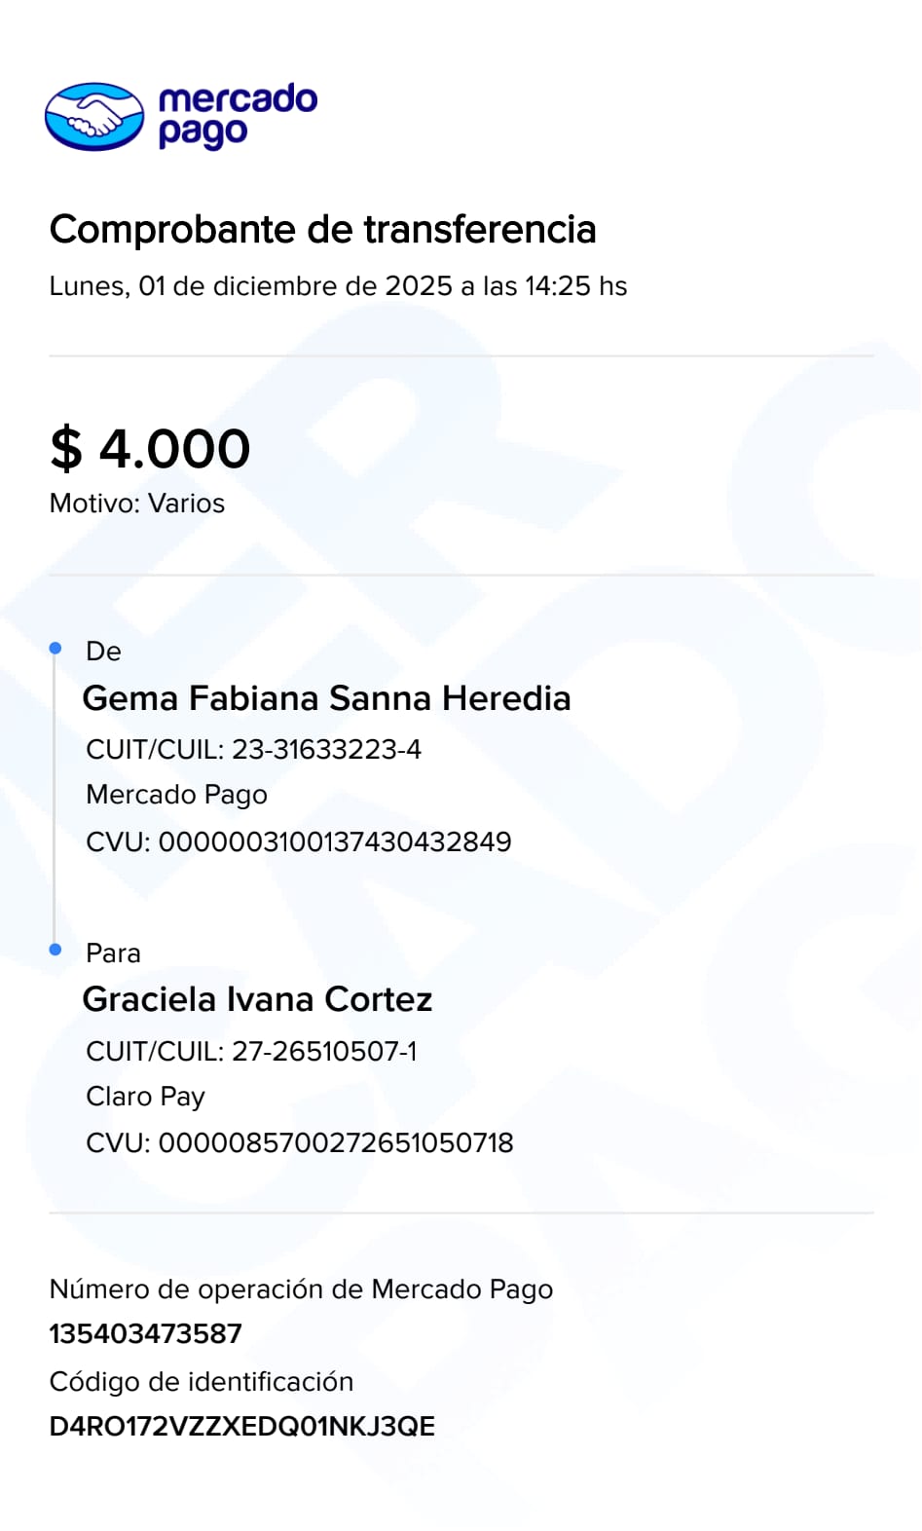Click the Claro Pay account label
Image resolution: width=922 pixels, height=1531 pixels.
(x=145, y=1097)
